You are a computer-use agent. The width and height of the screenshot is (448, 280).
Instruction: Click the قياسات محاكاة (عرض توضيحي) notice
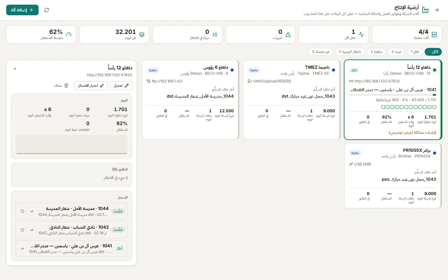413,133
